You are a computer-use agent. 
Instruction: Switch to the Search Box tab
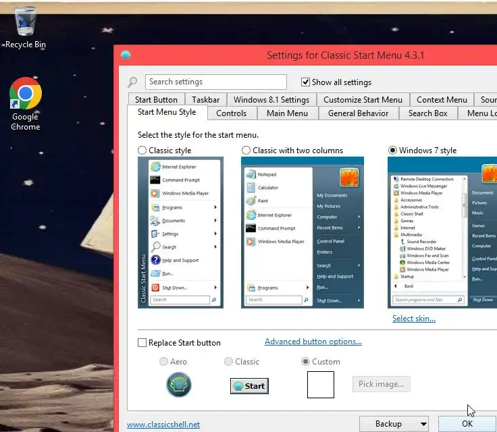pyautogui.click(x=428, y=113)
